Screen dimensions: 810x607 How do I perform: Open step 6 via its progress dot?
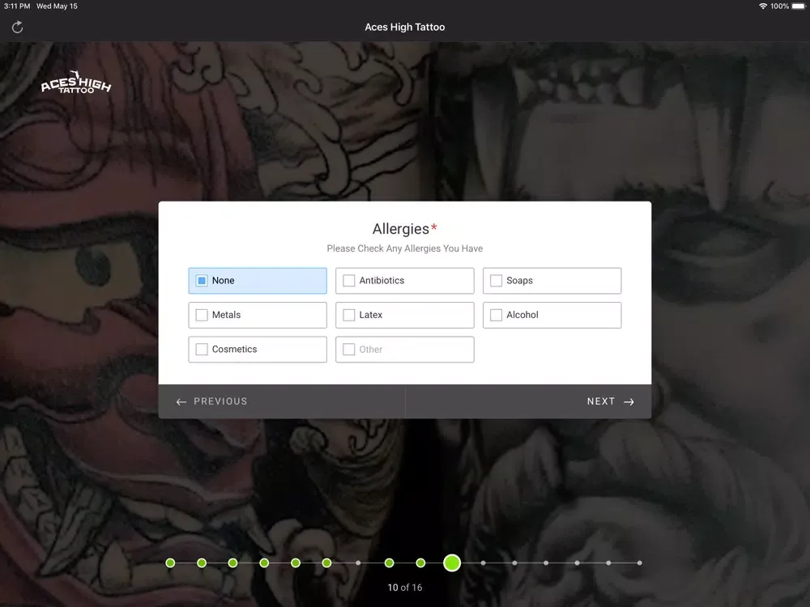click(x=327, y=563)
